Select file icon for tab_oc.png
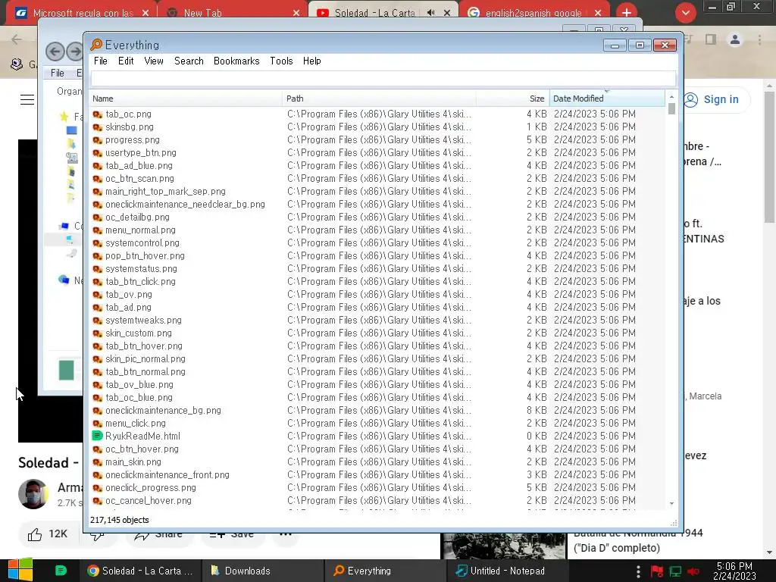776x582 pixels. tap(98, 114)
